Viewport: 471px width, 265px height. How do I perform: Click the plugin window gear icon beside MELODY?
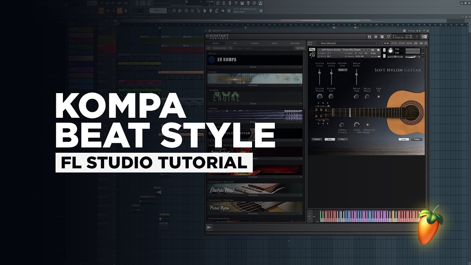[x=210, y=31]
